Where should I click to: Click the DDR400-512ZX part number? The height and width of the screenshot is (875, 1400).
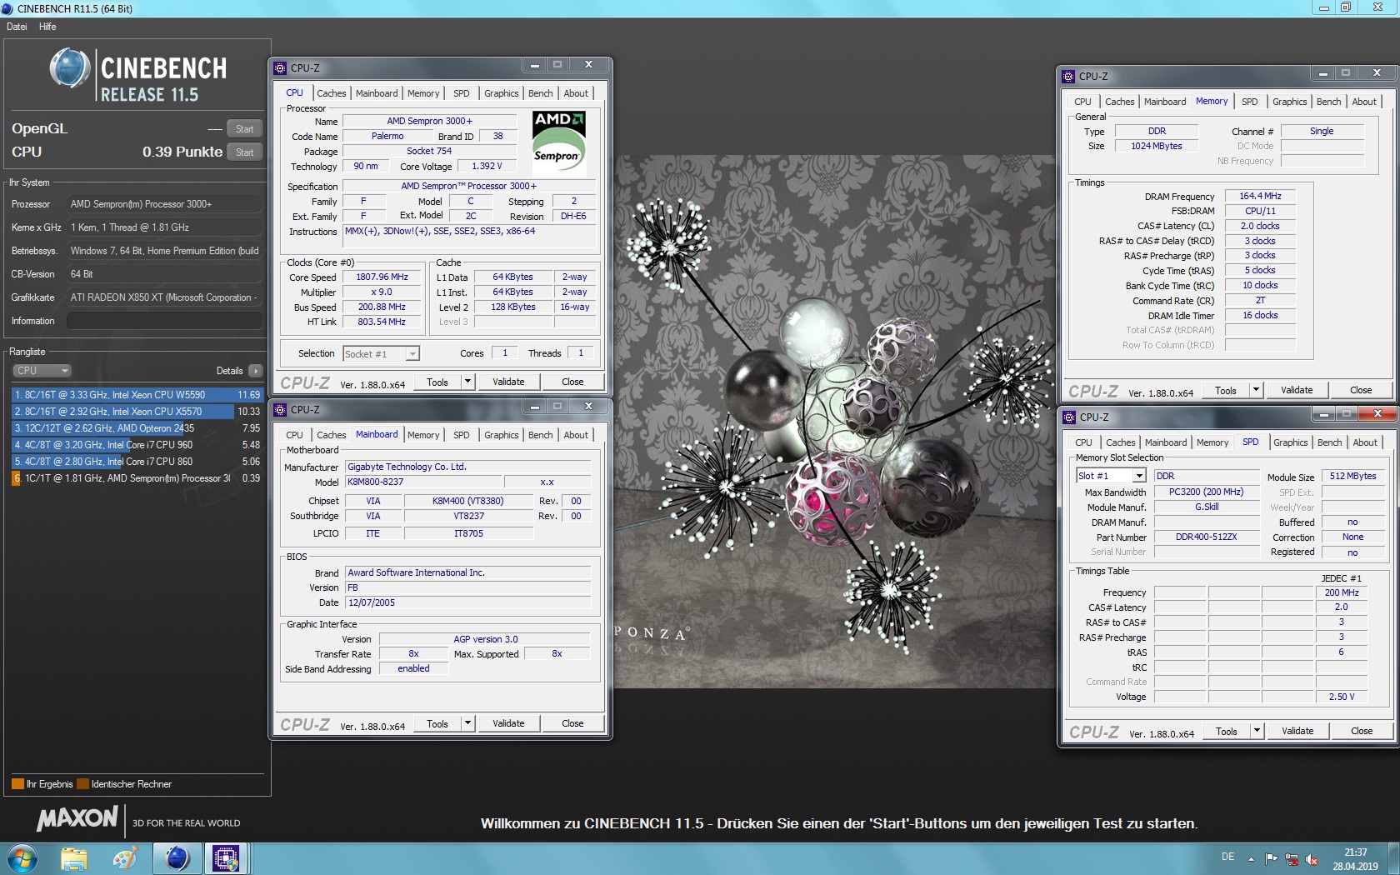(1206, 537)
